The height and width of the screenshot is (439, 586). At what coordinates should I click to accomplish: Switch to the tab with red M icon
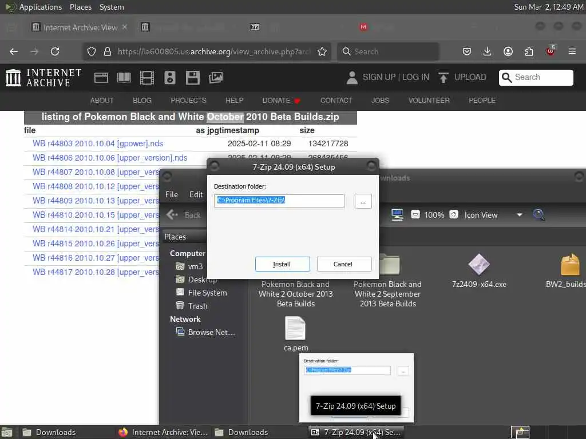coord(363,27)
